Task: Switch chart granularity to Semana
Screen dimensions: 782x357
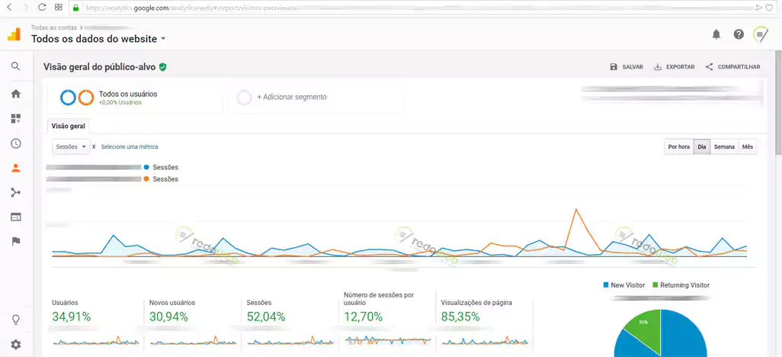Action: [724, 146]
